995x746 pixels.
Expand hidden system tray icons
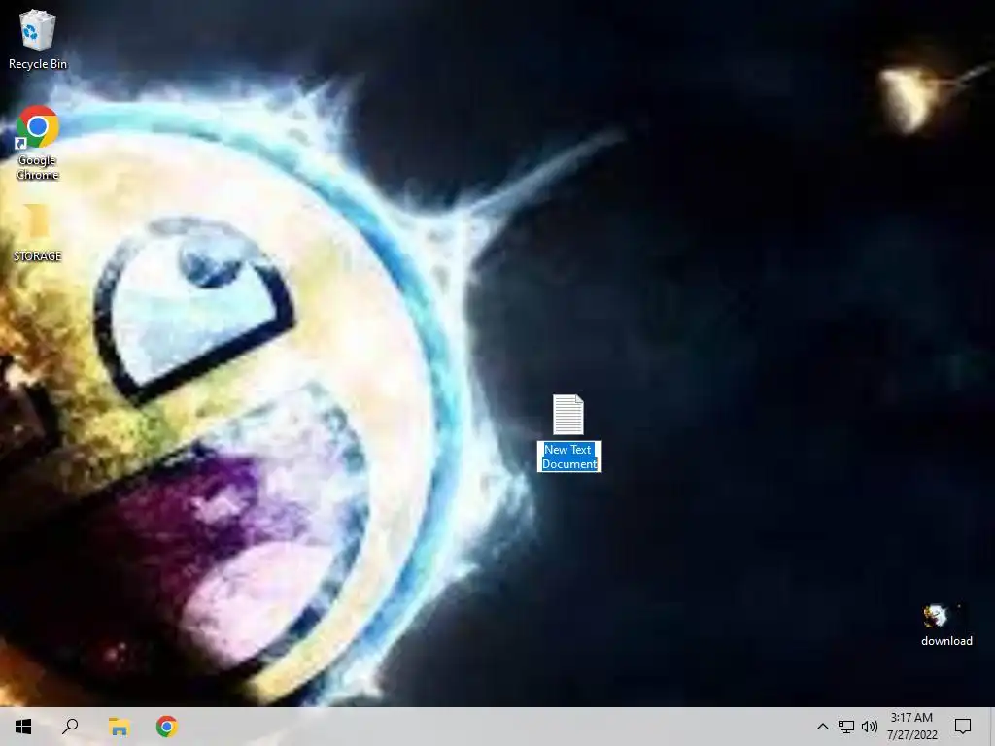[822, 727]
